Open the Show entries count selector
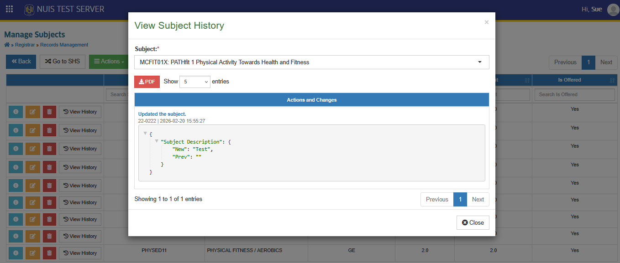Viewport: 620px width, 263px height. point(195,82)
